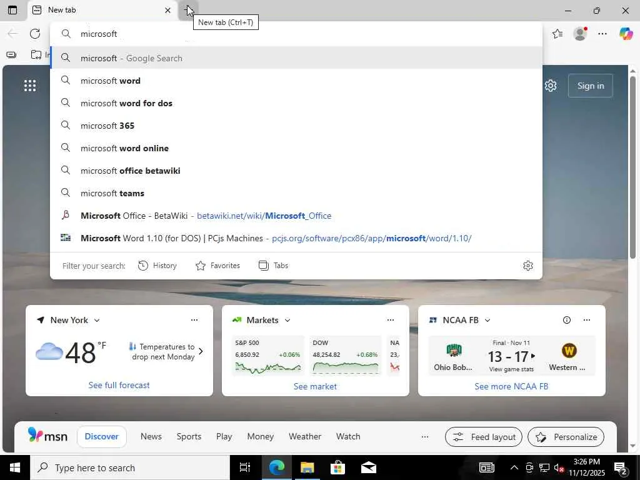Open the DOW index tile

(x=345, y=356)
